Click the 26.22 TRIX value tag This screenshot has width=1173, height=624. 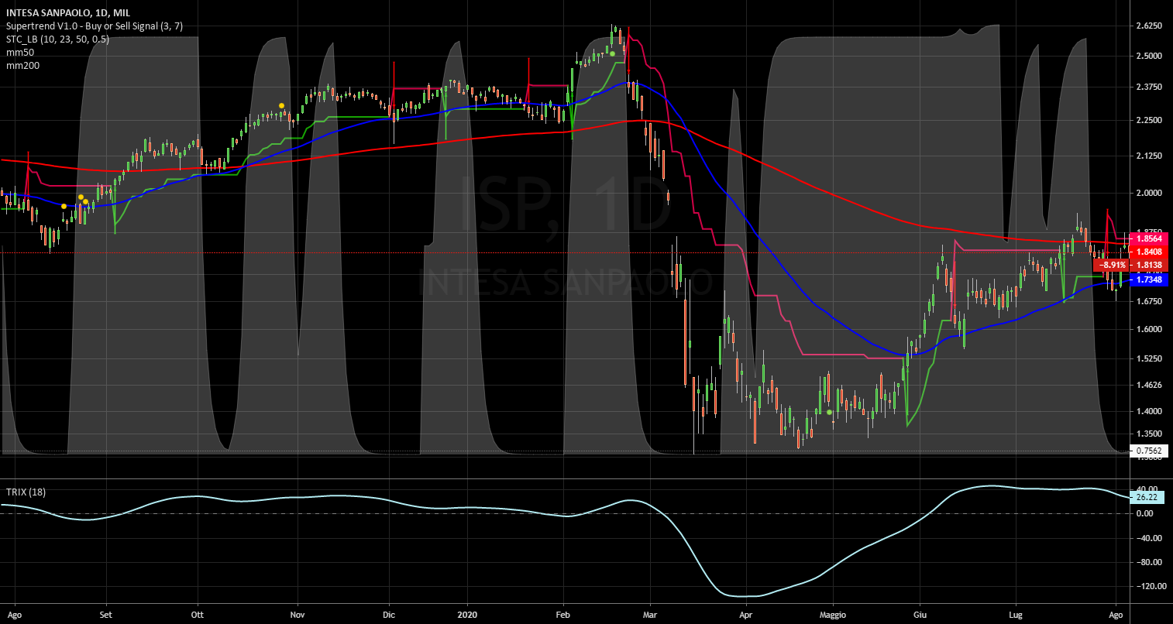(x=1147, y=498)
